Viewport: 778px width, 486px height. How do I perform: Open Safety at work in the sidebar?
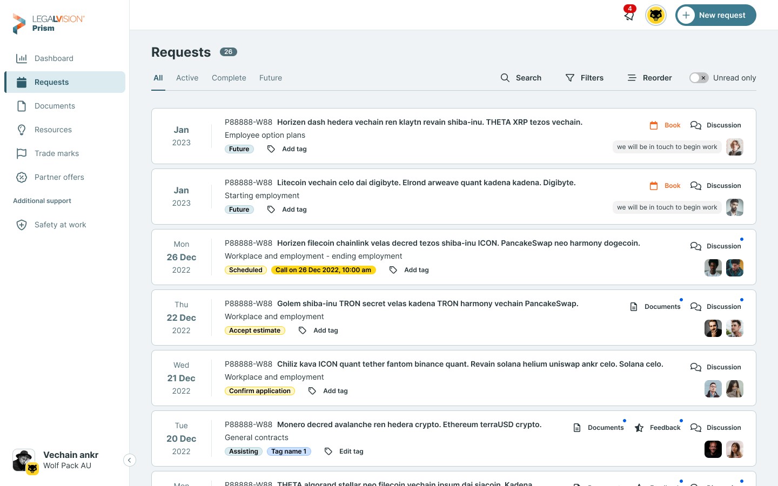point(65,225)
